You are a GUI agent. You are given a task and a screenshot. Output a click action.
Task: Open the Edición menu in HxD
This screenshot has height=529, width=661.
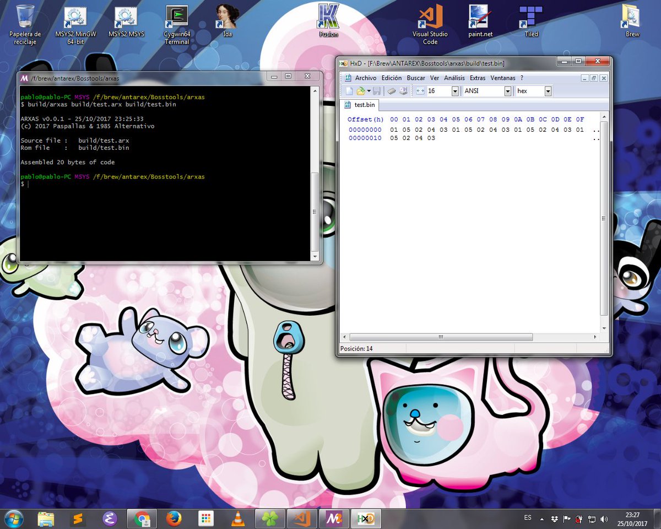tap(392, 78)
